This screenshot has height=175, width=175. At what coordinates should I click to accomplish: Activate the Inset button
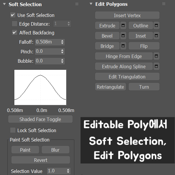coord(141,36)
